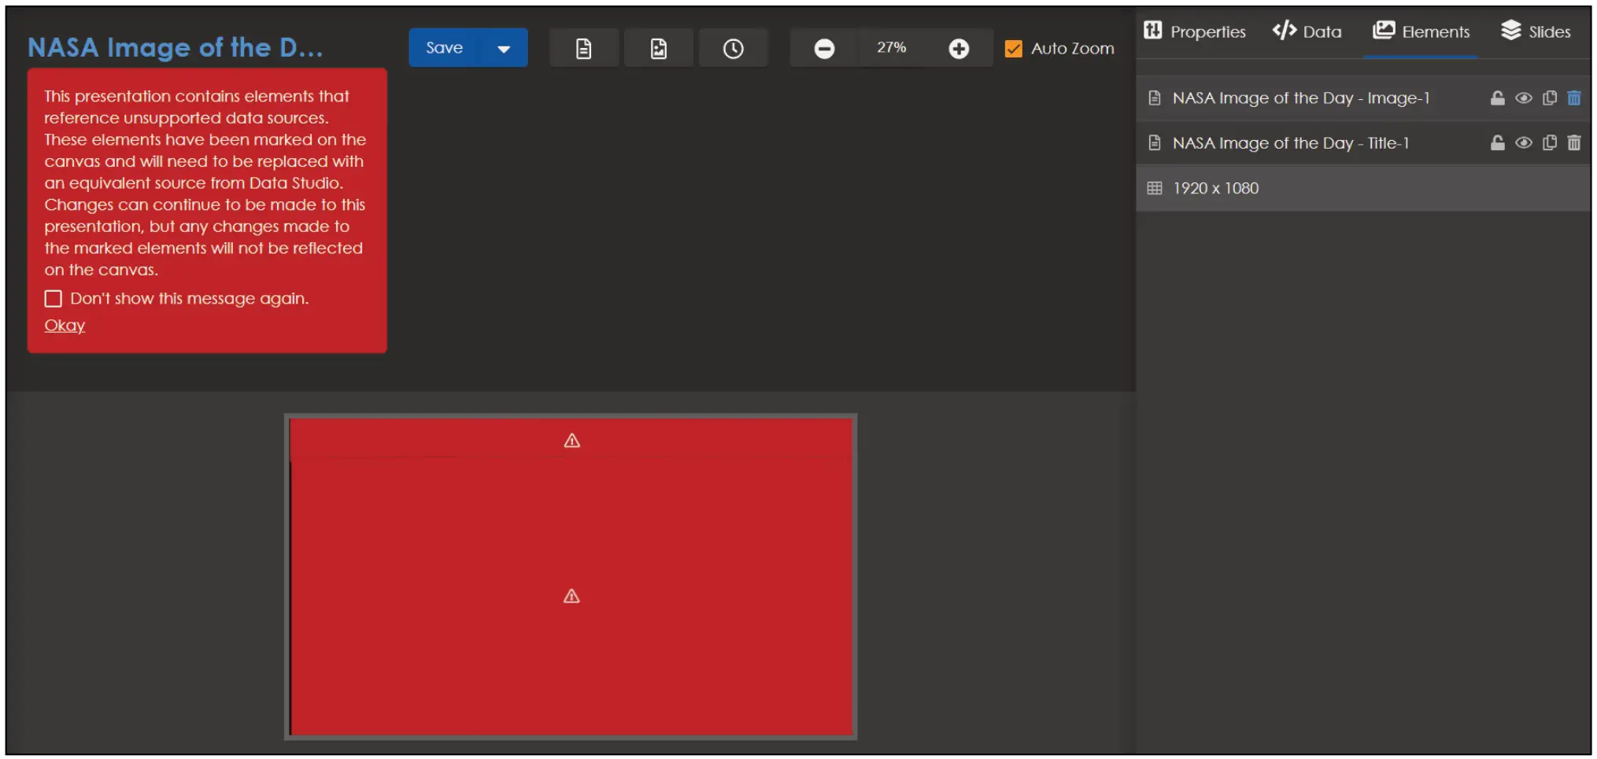
Task: Click the image page icon in the toolbar
Action: click(658, 47)
